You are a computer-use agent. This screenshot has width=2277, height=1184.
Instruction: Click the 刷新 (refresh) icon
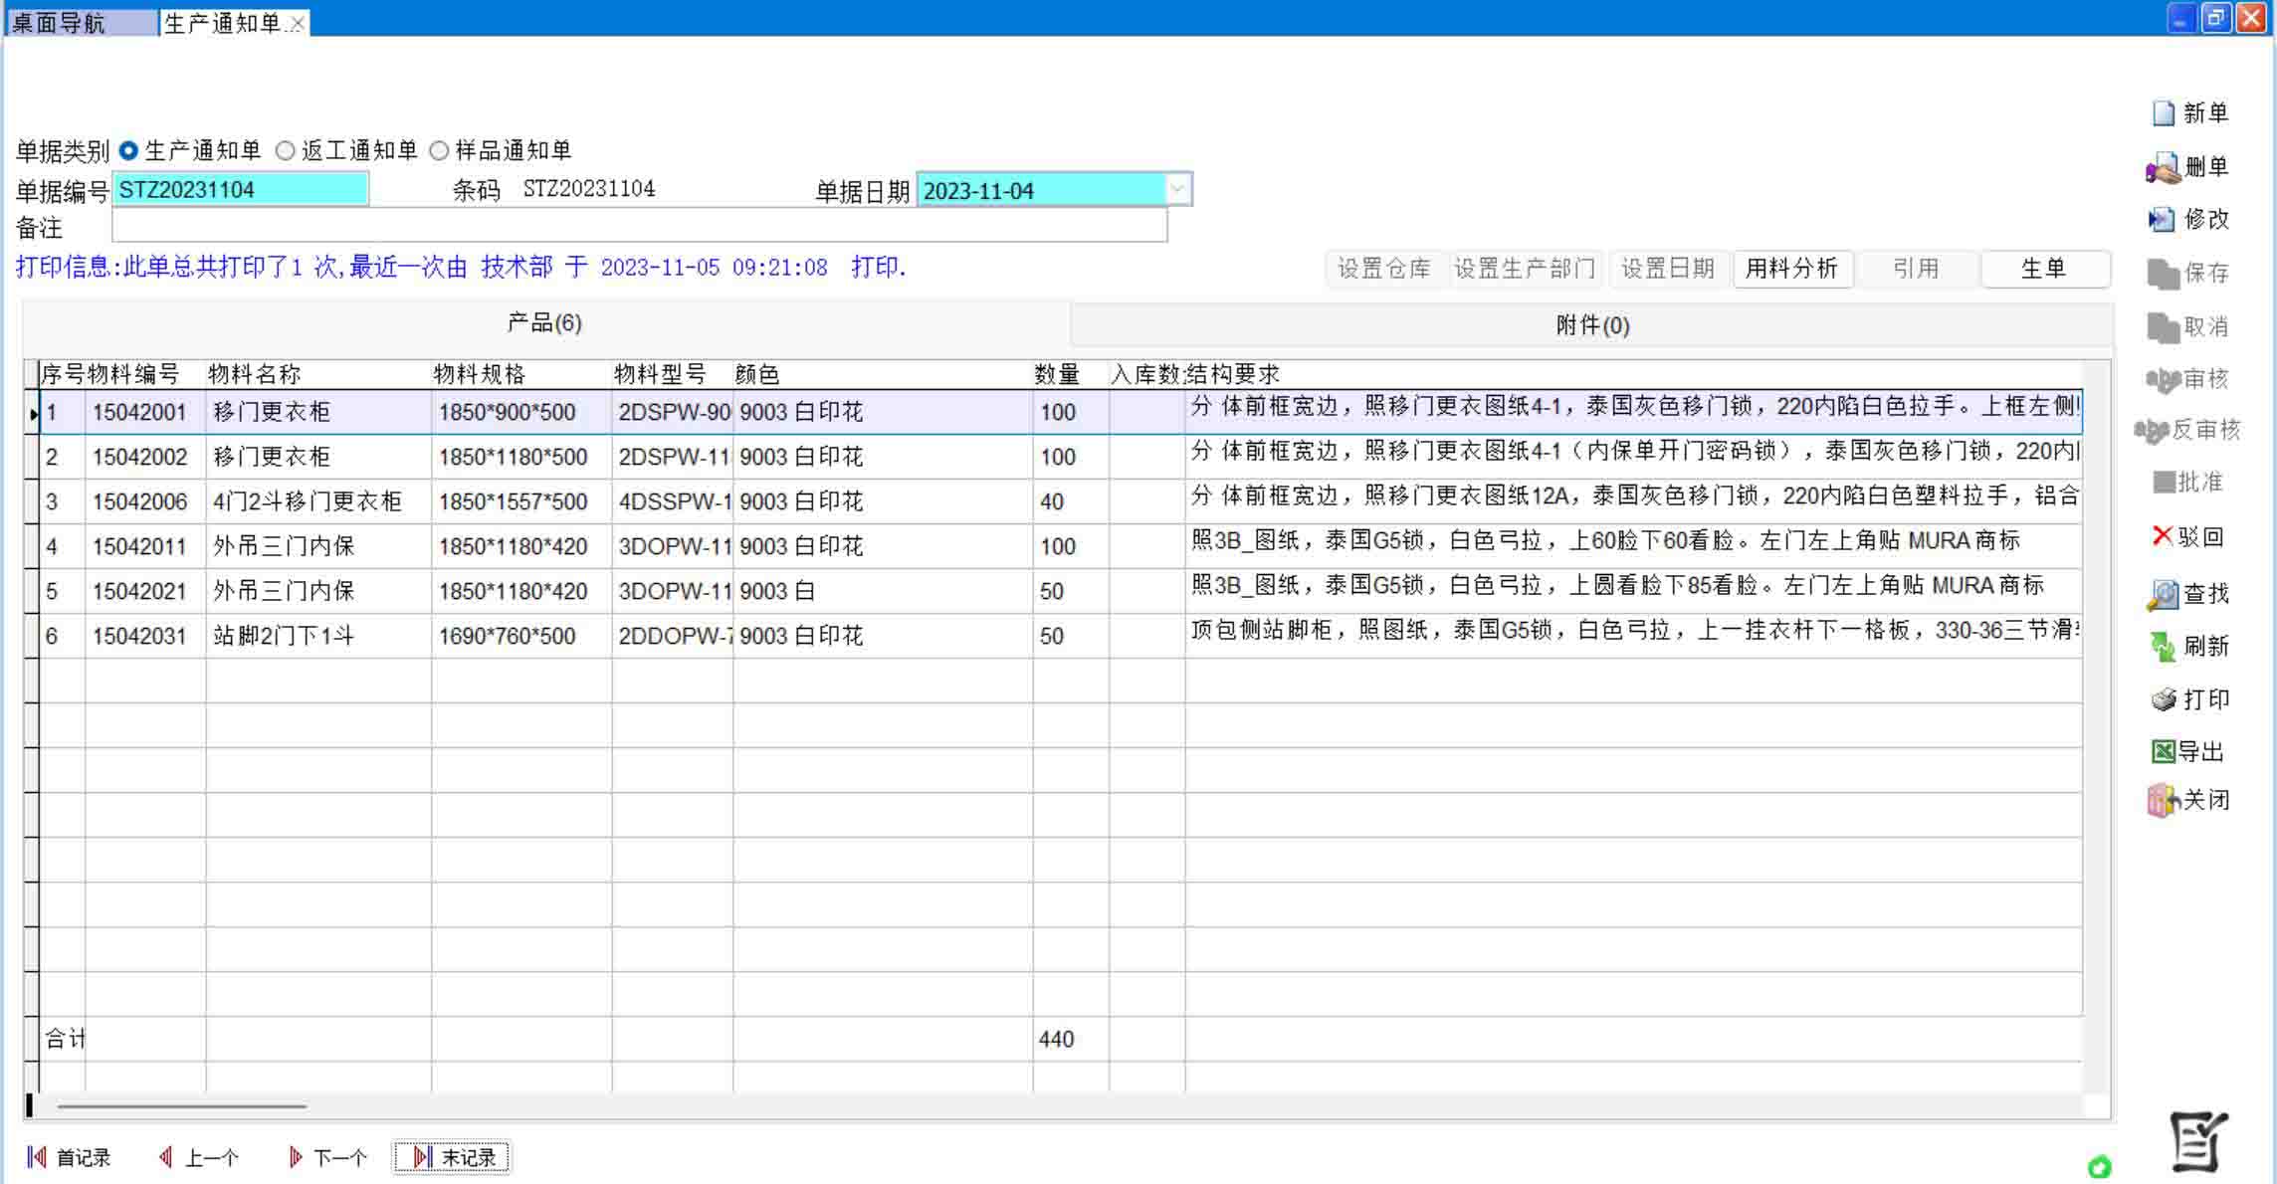[2164, 647]
